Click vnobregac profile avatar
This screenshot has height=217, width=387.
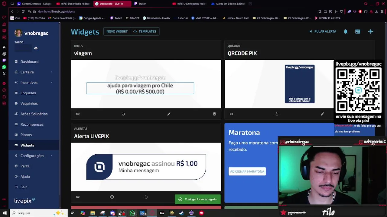(x=18, y=33)
